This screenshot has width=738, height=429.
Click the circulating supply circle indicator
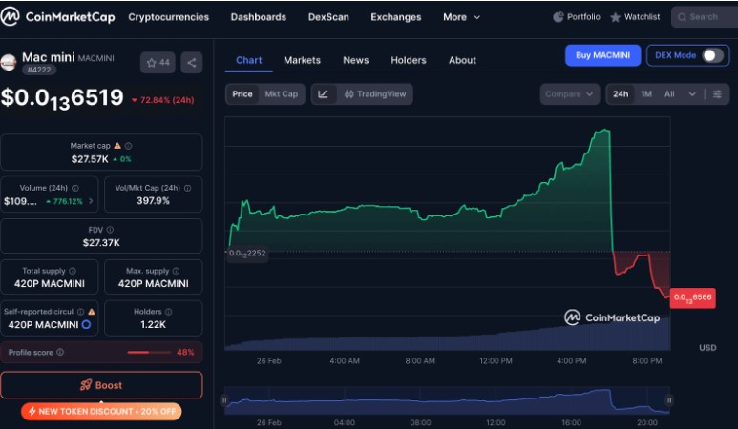coord(87,324)
